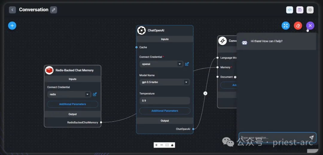The width and height of the screenshot is (323, 155).
Task: Click the back arrow button
Action: coord(12,10)
